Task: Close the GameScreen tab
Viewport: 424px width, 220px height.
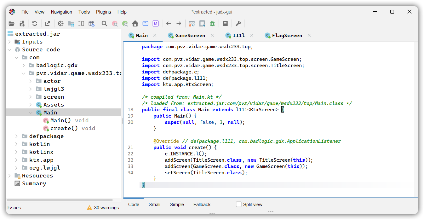Action: [x=212, y=35]
